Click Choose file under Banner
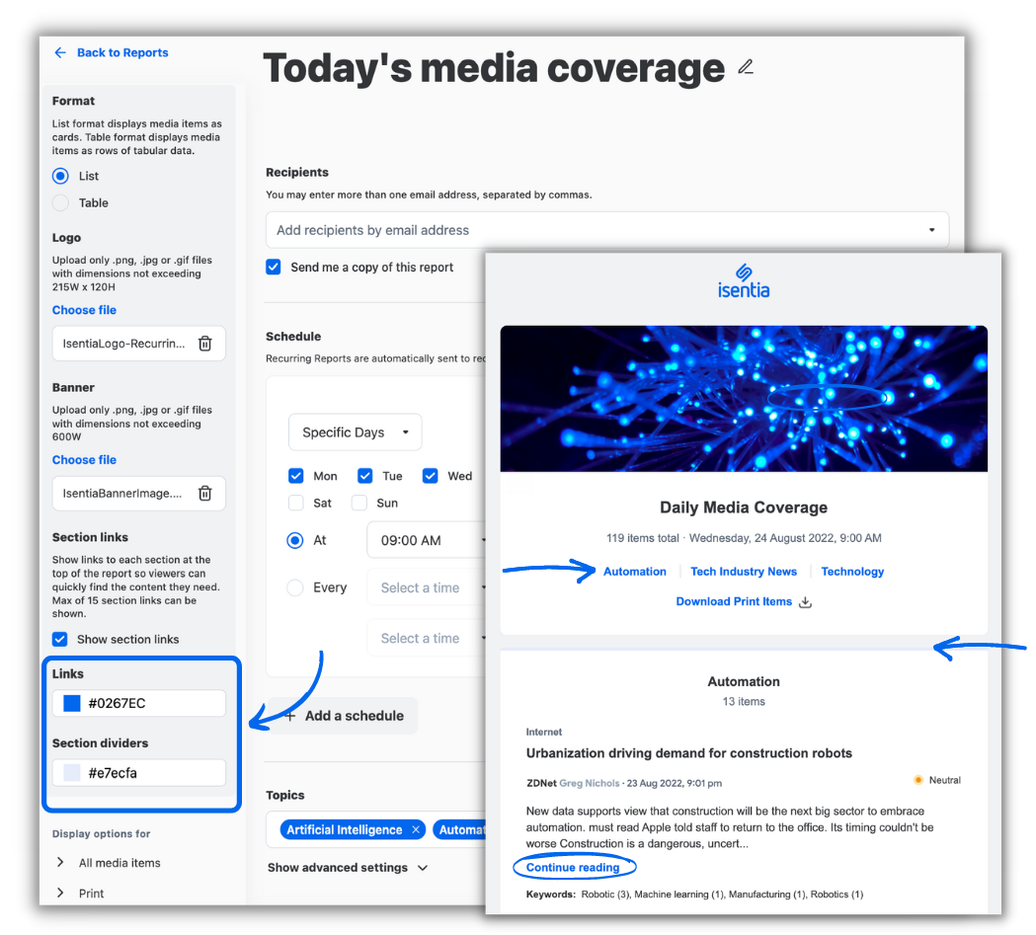 84,459
